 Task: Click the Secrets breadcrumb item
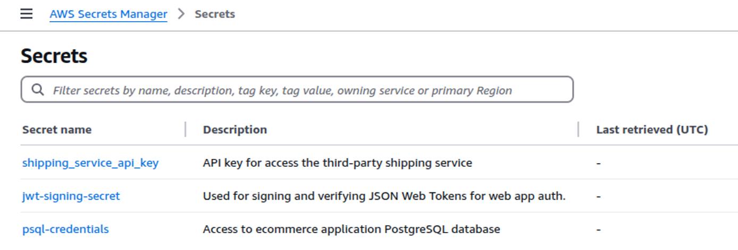(x=215, y=14)
